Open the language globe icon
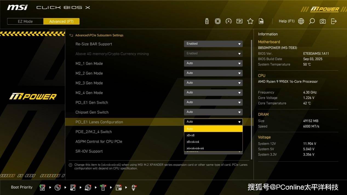Screen dimensions: 347x195 [x=301, y=21]
